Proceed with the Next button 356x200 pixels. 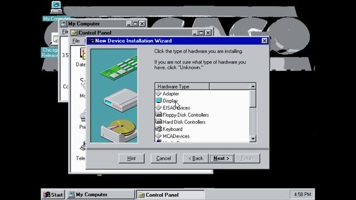click(221, 158)
